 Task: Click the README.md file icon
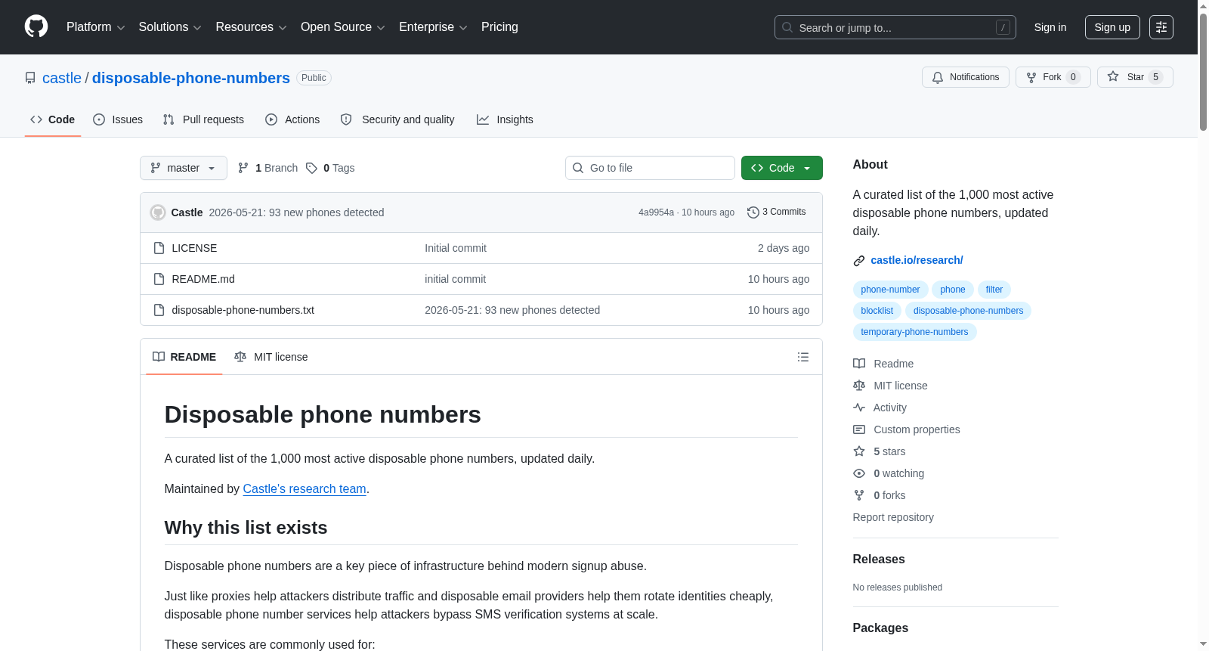159,279
